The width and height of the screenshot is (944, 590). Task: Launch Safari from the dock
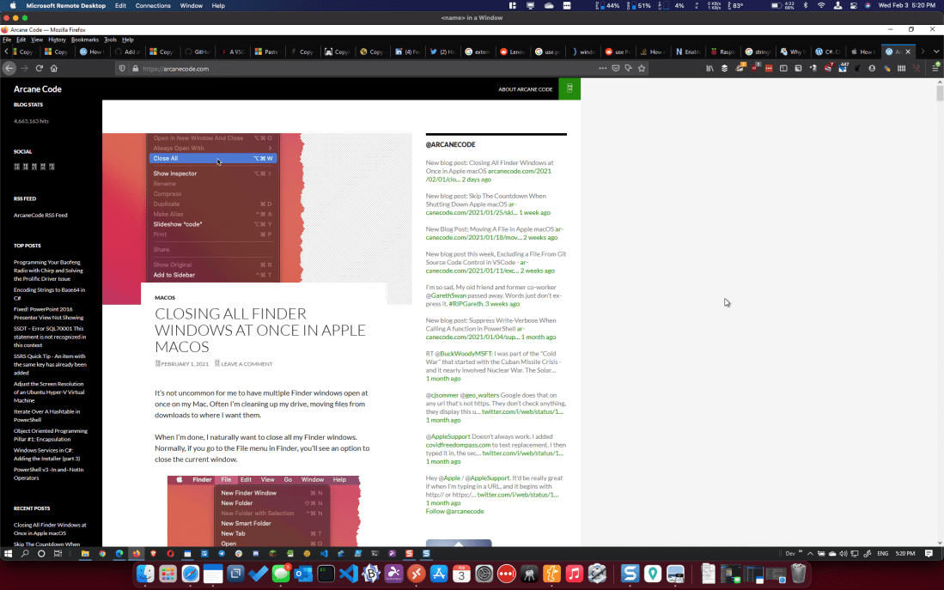pos(191,573)
